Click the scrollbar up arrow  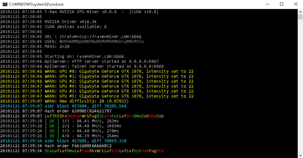300,11
